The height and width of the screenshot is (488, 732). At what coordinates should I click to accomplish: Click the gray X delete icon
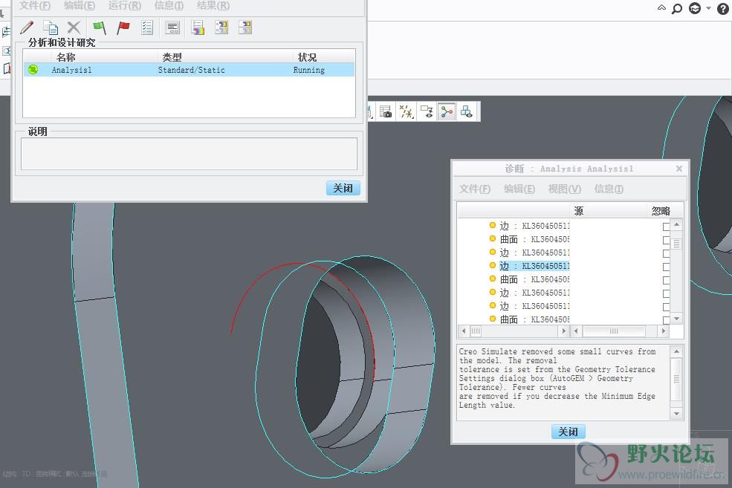click(x=74, y=27)
